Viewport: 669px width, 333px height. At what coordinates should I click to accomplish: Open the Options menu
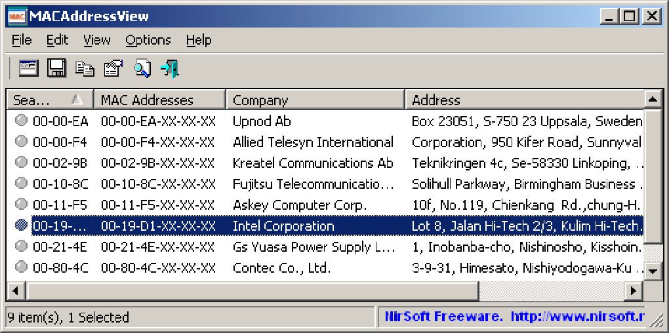coord(148,40)
